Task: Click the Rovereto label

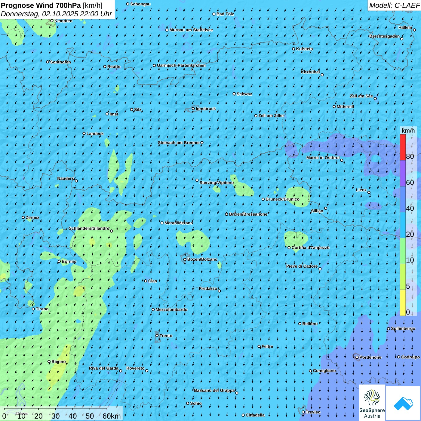Action: pos(135,368)
